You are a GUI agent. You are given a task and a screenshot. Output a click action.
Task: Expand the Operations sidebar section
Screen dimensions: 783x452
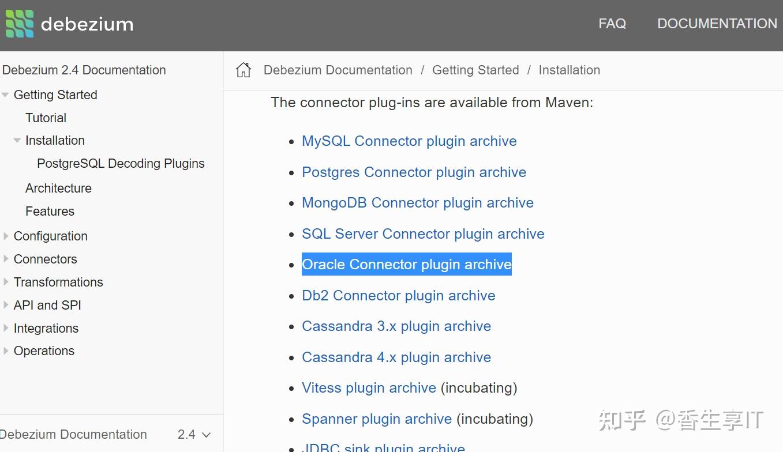pyautogui.click(x=6, y=351)
